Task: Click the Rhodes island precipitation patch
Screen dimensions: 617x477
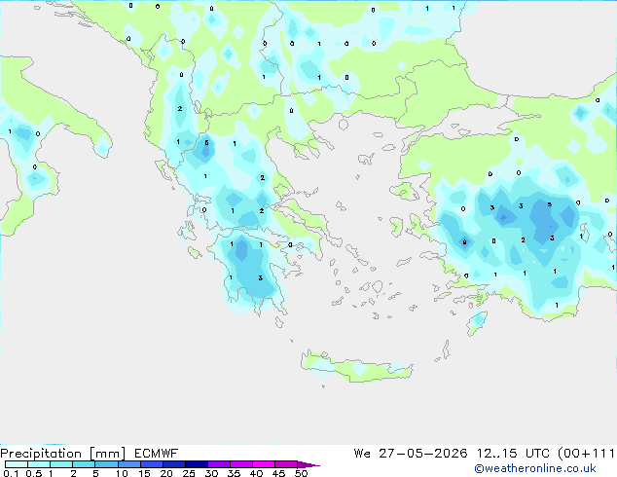Action: 478,320
